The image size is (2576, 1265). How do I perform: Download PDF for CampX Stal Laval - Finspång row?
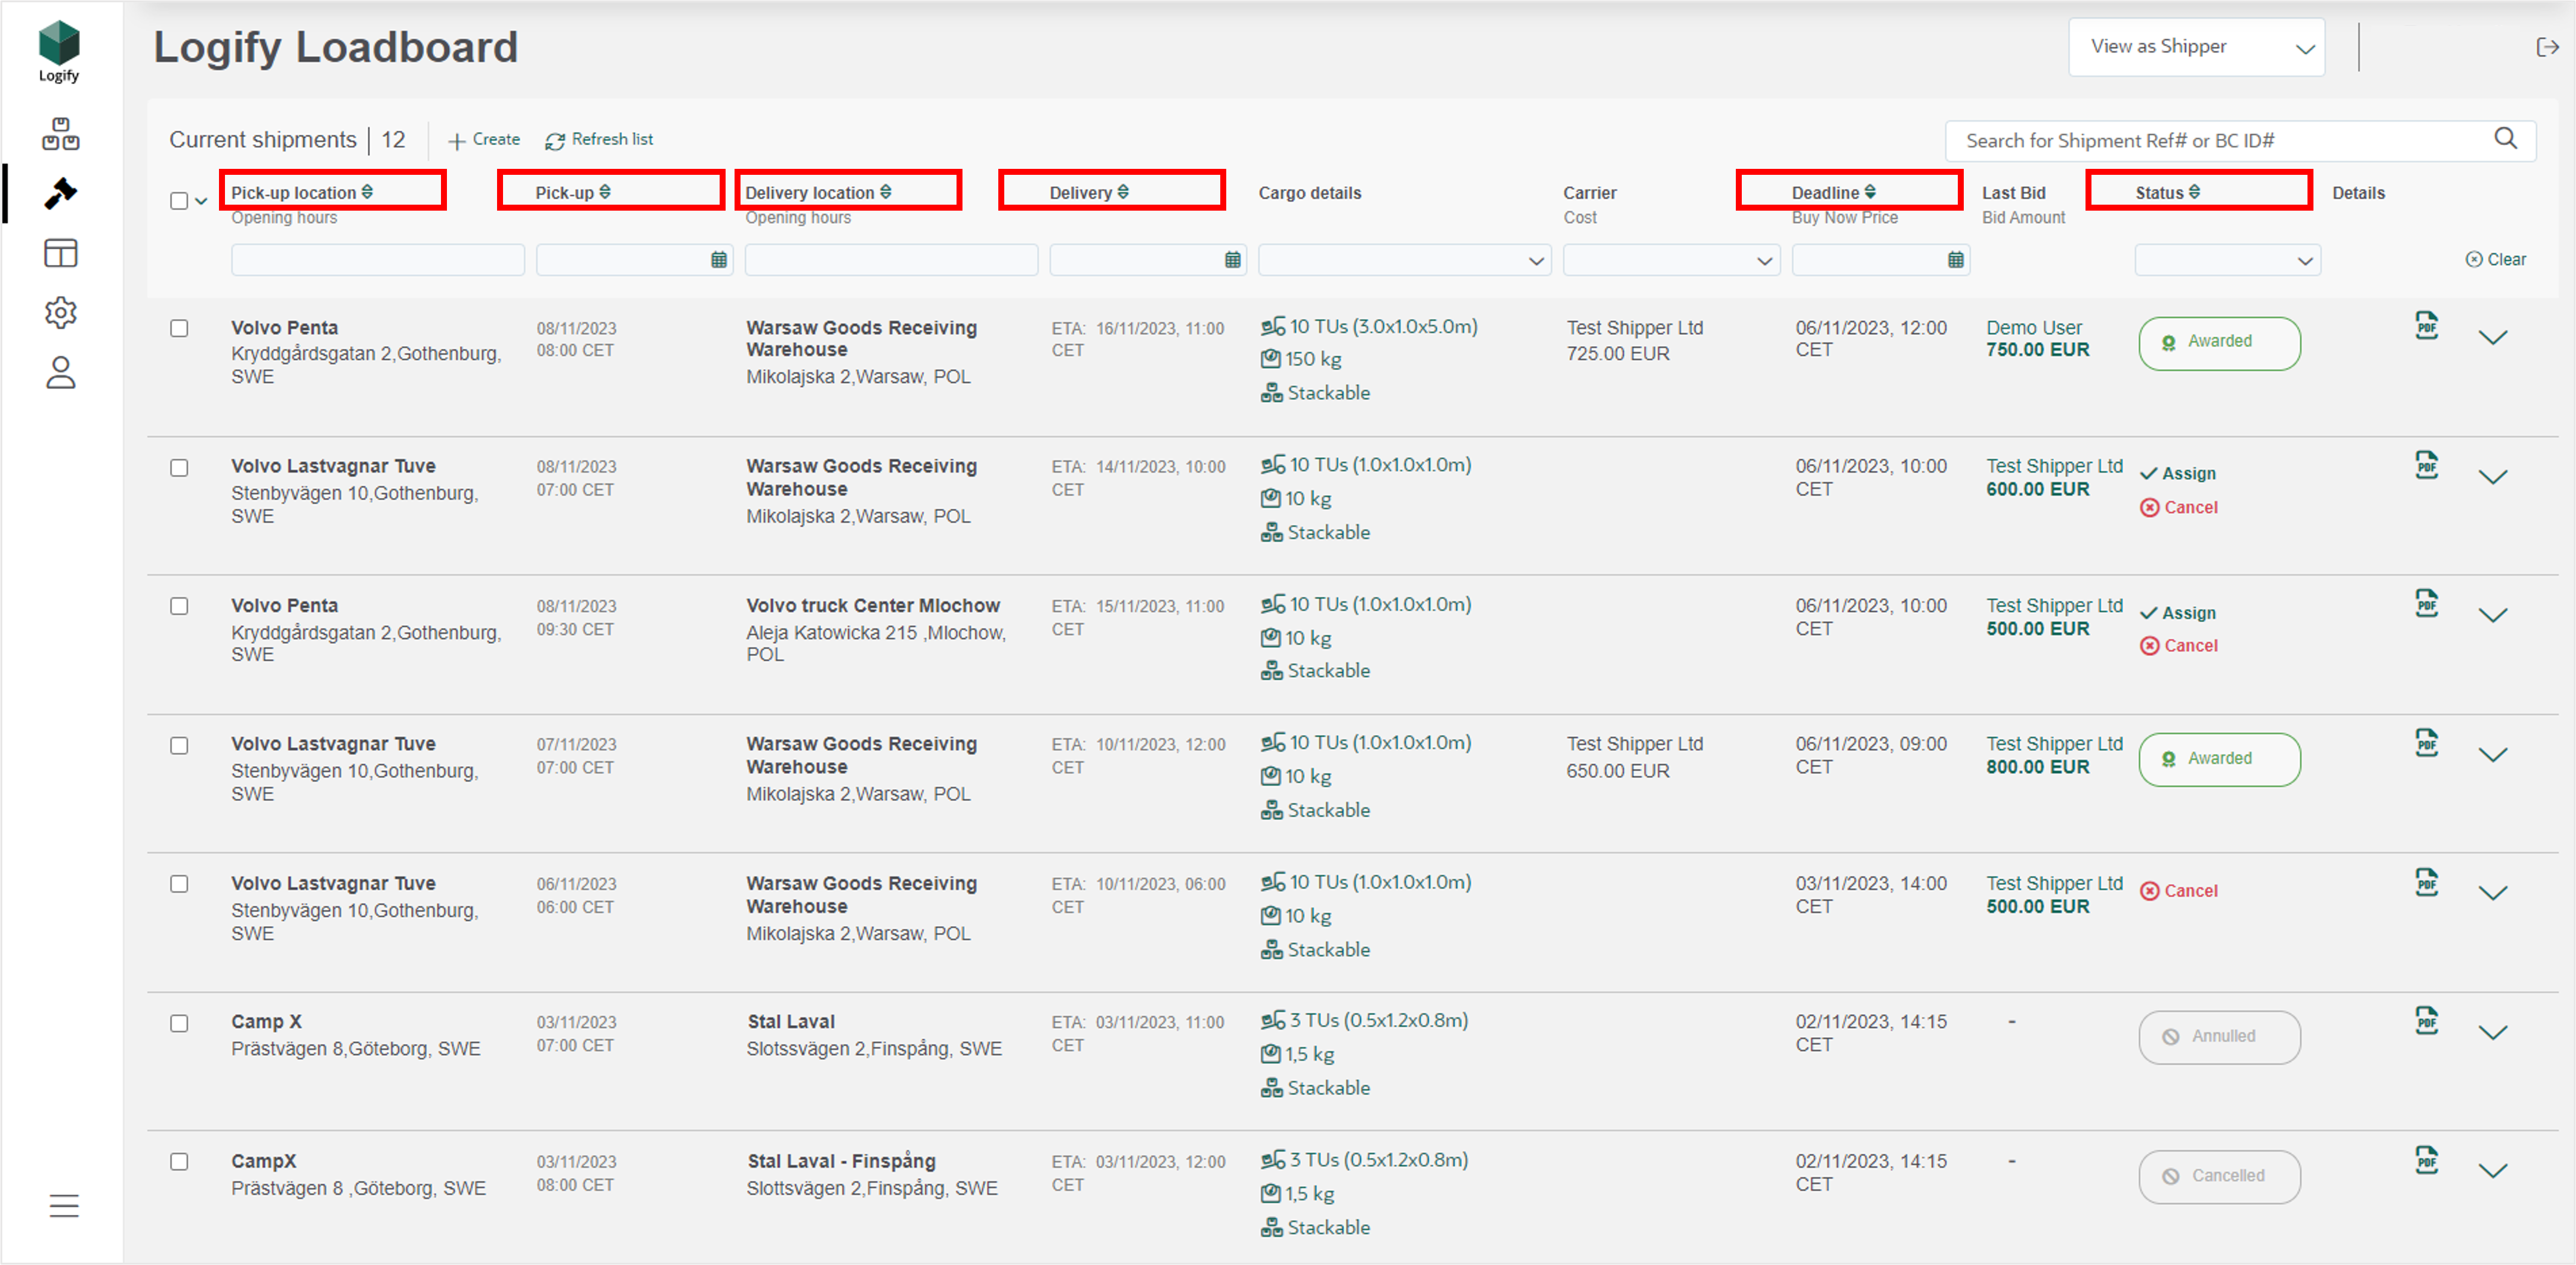2426,1160
